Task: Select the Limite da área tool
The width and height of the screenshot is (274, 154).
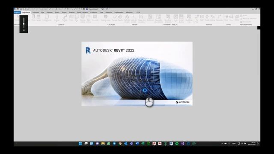Action: 181,18
